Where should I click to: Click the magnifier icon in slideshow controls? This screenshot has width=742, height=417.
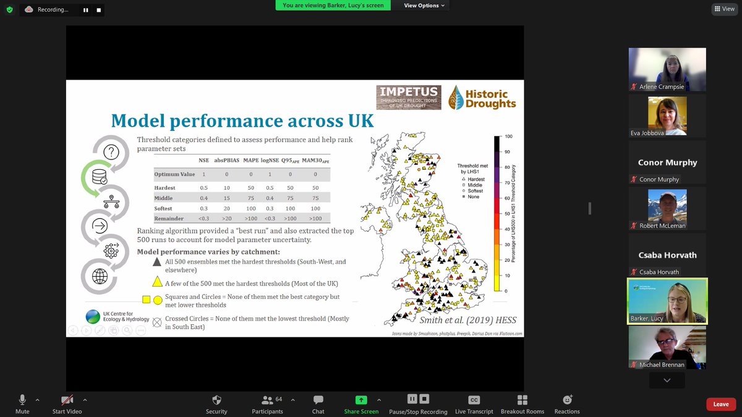[x=126, y=331]
